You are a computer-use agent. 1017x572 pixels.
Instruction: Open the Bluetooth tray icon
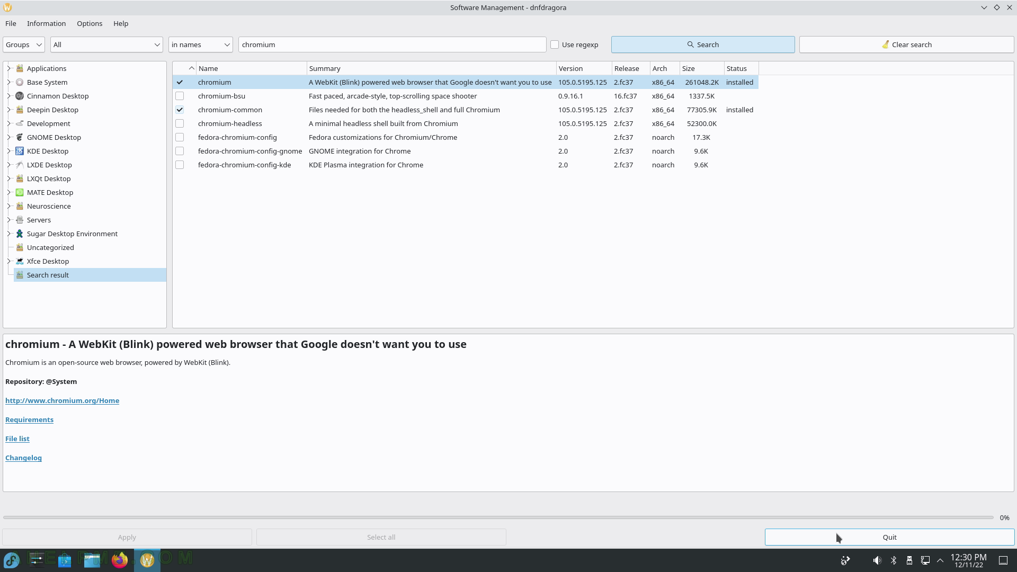tap(894, 560)
